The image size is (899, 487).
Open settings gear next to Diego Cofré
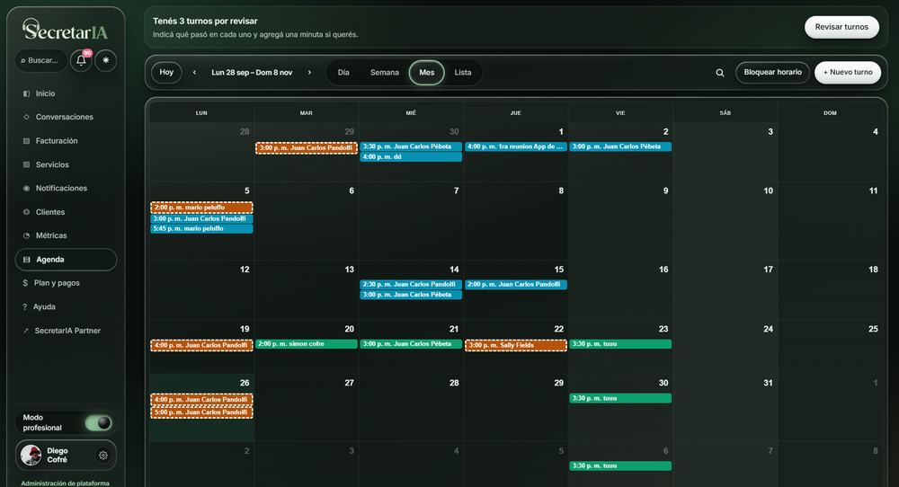click(x=103, y=456)
